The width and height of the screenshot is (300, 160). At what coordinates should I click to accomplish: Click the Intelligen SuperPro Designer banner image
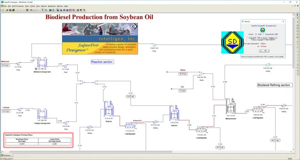100,39
